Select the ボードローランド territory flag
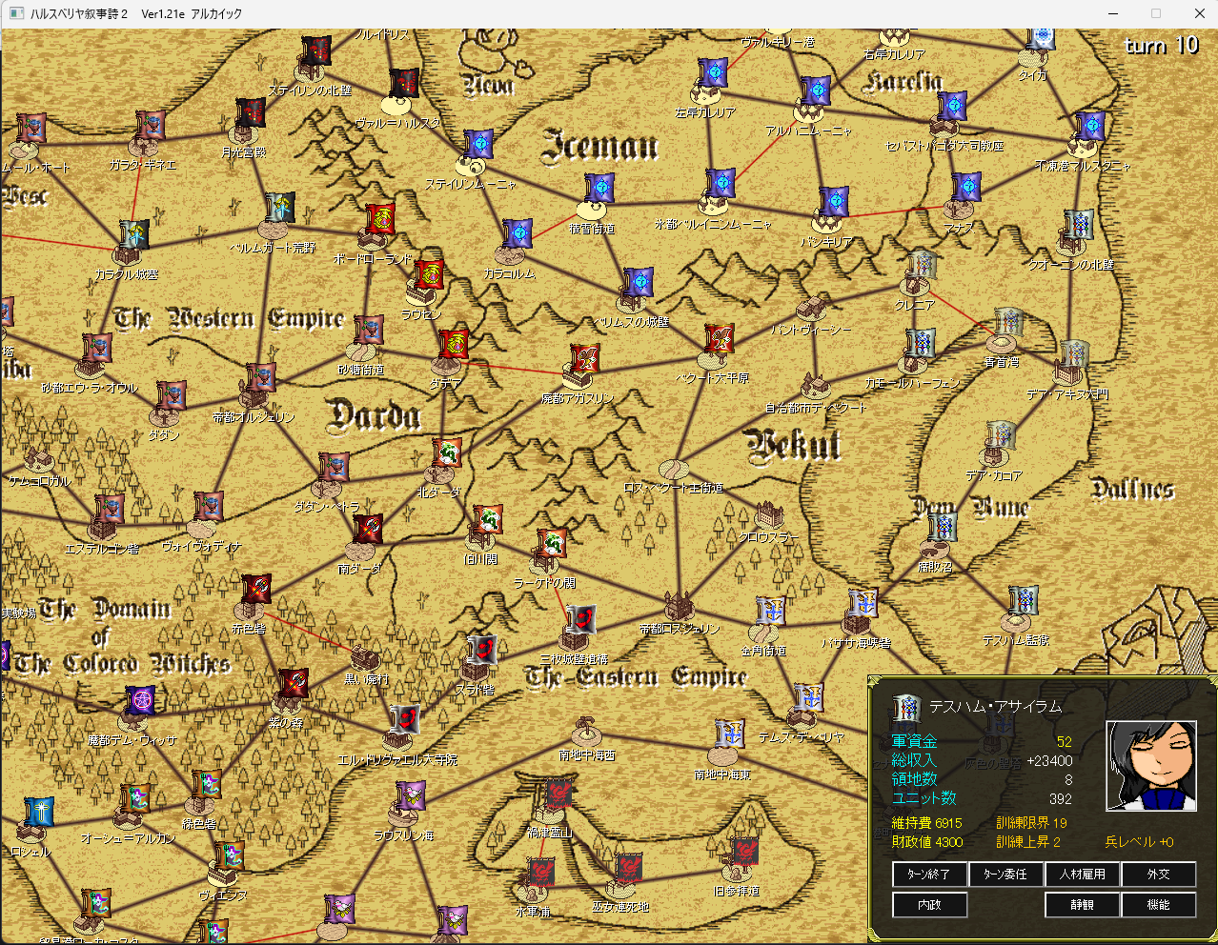Viewport: 1218px width, 945px height. pyautogui.click(x=380, y=218)
